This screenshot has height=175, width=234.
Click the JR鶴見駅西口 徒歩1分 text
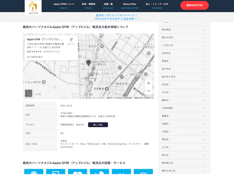72,125
